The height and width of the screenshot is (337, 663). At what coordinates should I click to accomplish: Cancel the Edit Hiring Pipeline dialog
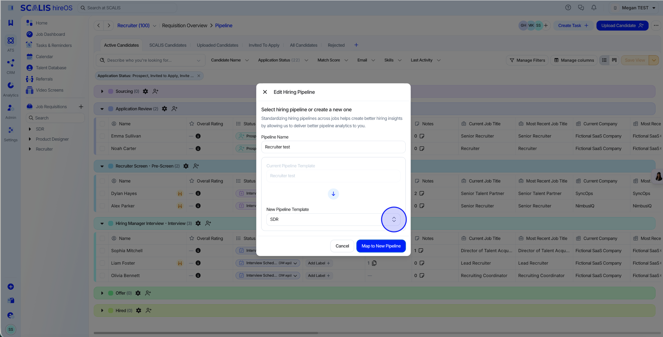pos(342,246)
